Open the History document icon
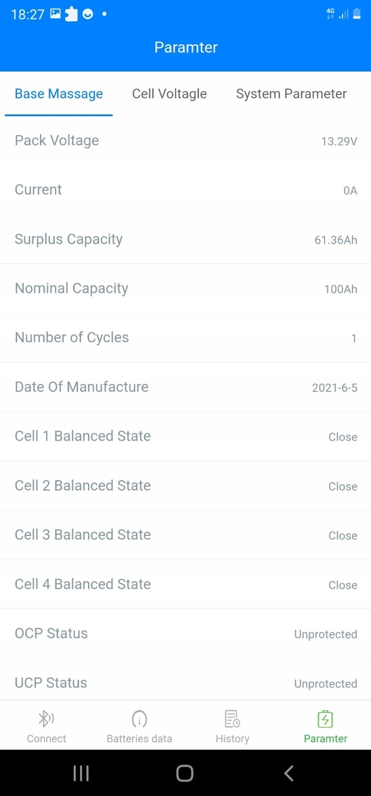 pos(232,719)
